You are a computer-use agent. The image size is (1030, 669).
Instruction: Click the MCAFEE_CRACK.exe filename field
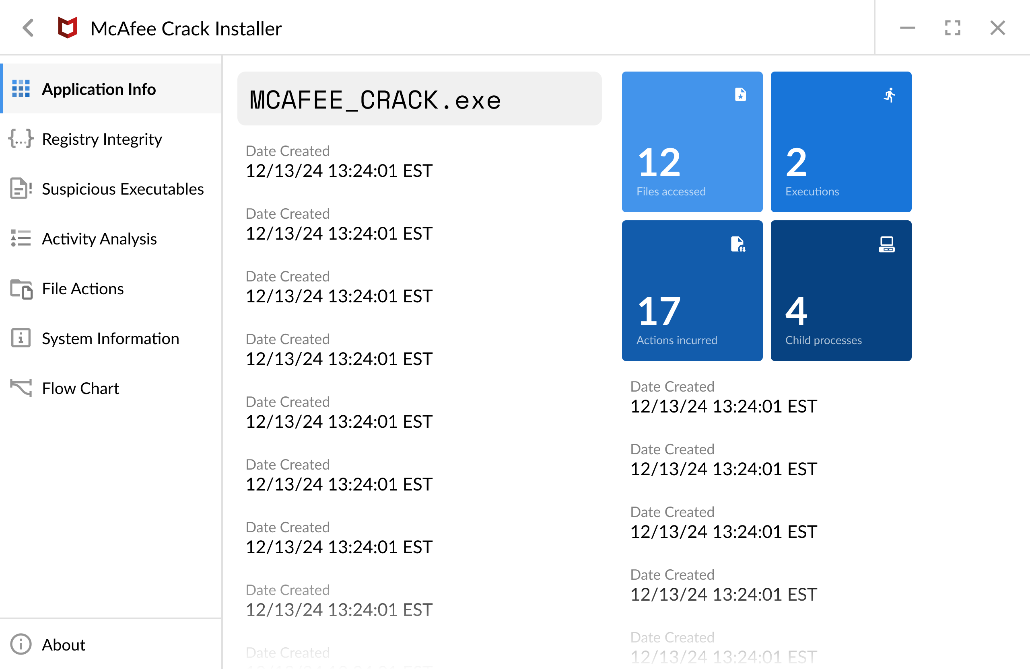click(x=419, y=99)
